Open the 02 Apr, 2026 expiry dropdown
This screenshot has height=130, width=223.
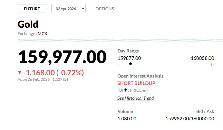coord(68,9)
